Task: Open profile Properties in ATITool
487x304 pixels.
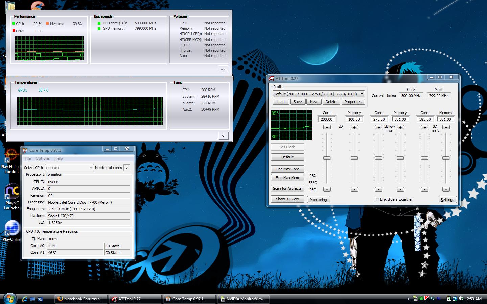Action: [353, 102]
